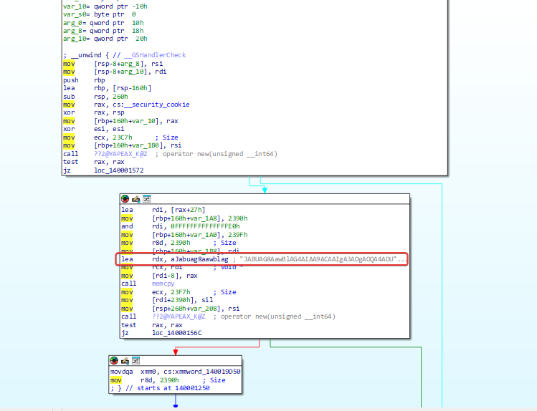
Task: Click 'mov r8d, 2390h' in the memcpy block
Action: [179, 243]
